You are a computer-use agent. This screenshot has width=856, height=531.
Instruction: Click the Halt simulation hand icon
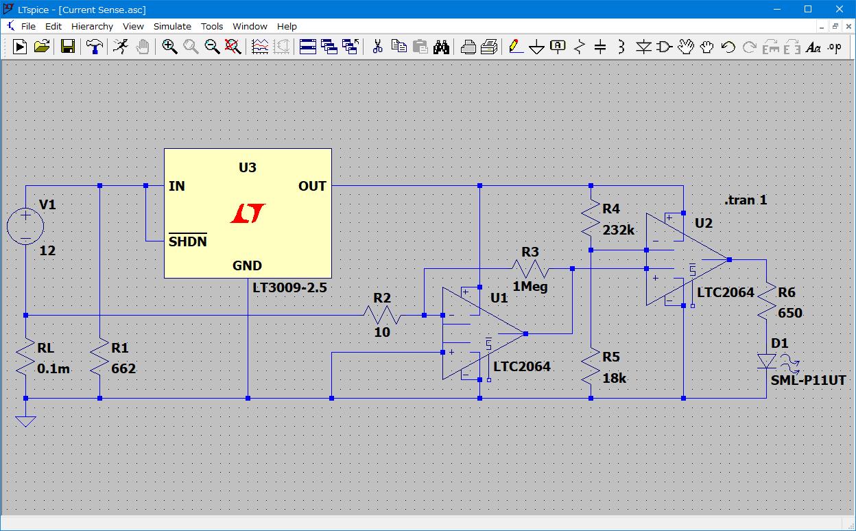(x=143, y=47)
